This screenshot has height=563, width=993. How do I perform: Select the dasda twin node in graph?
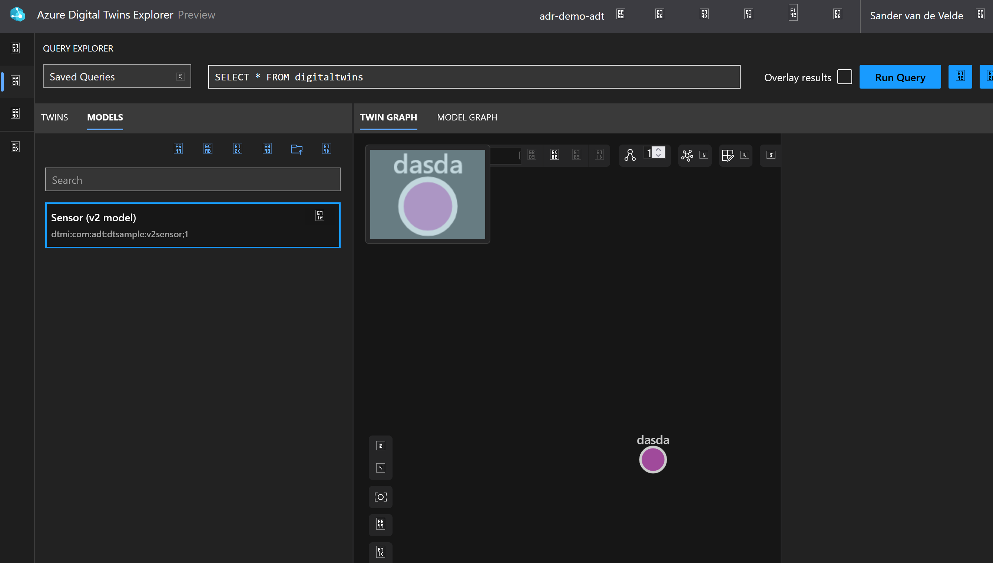[x=653, y=459]
